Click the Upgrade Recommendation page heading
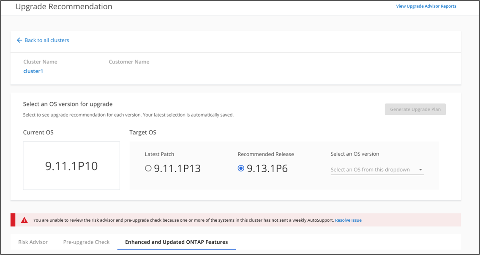480x255 pixels. click(x=64, y=7)
